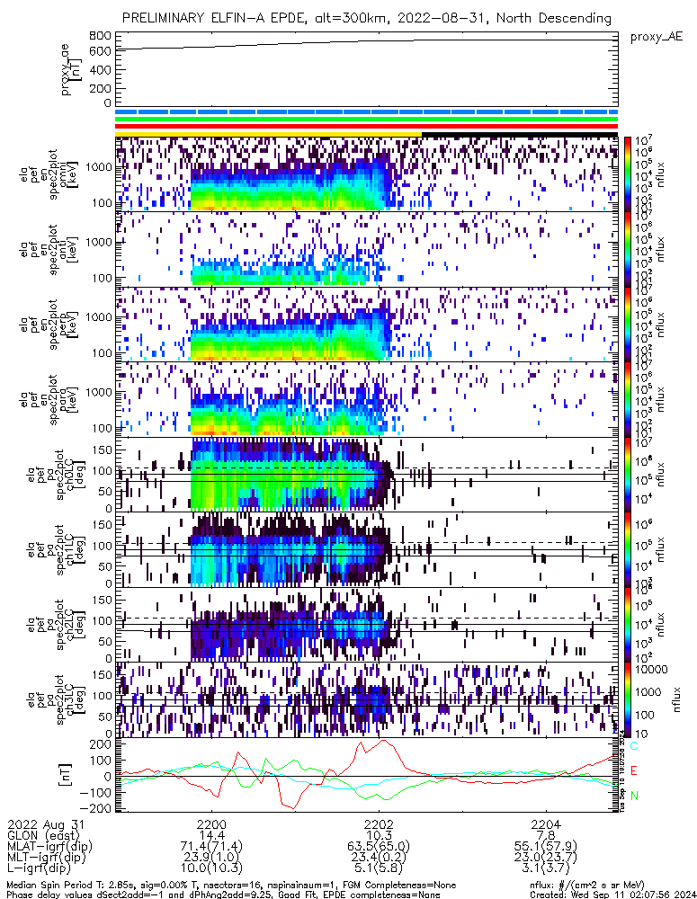
Task: Click the red peak in magnetic field plot
Action: point(383,741)
